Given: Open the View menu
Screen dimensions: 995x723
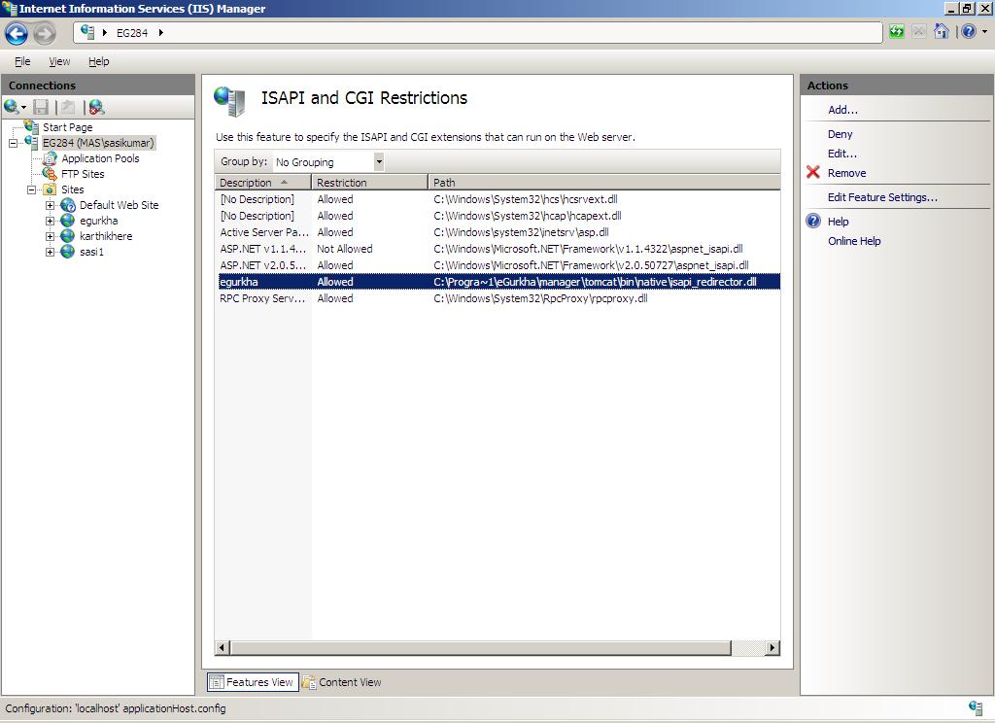Looking at the screenshot, I should point(59,61).
